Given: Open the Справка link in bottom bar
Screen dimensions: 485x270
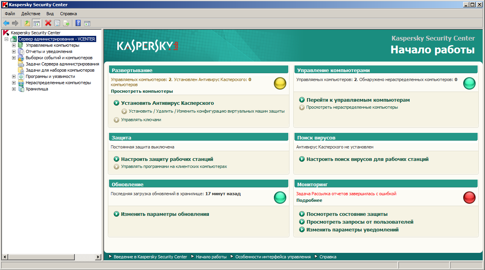Looking at the screenshot, I should pos(328,257).
